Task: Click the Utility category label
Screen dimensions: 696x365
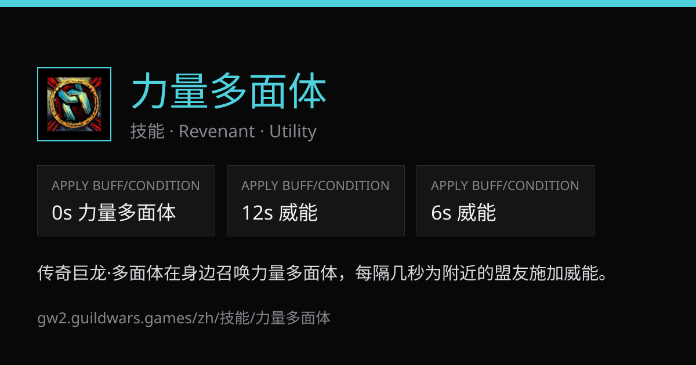Action: pyautogui.click(x=293, y=132)
